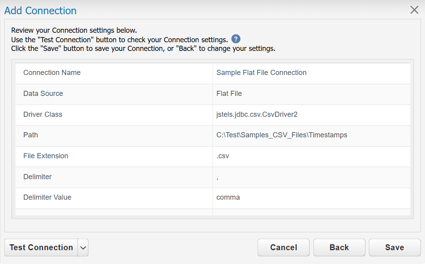This screenshot has height=264, width=425.
Task: Click the Add Connection dialog title
Action: click(x=40, y=11)
